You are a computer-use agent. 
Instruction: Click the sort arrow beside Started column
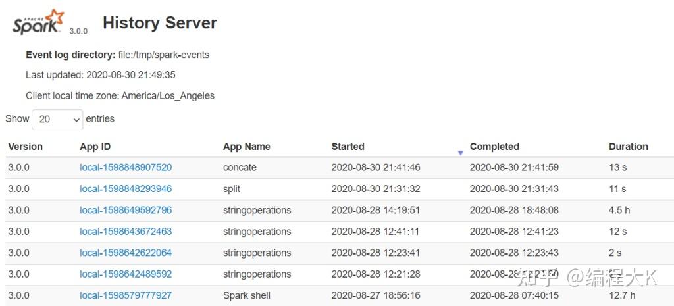[x=460, y=153]
